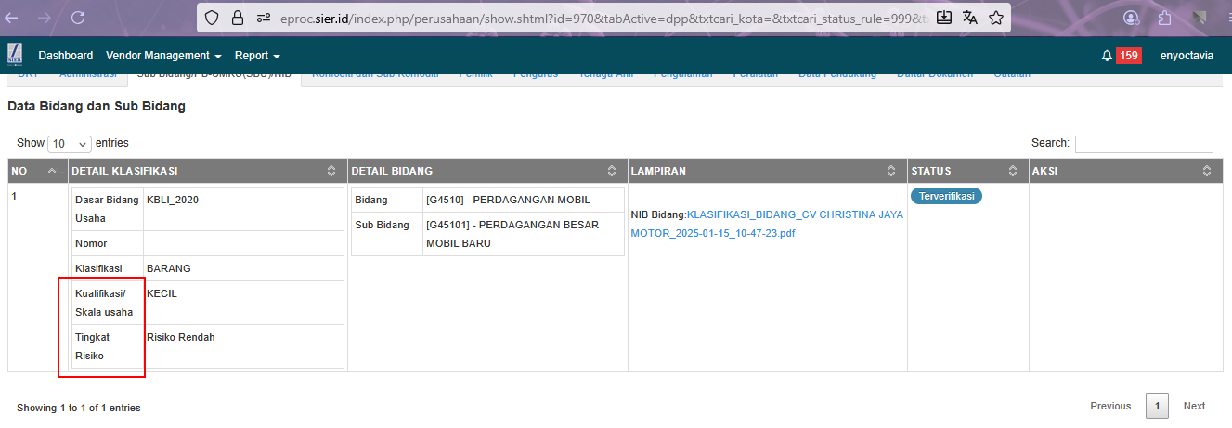Click the Tingkat Risiko label
Screen dimensions: 1232x428
tap(93, 346)
